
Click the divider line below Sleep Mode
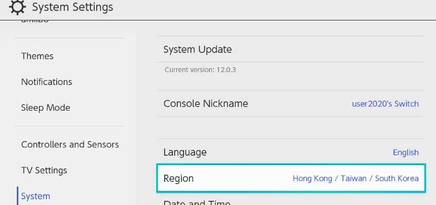[x=69, y=126]
